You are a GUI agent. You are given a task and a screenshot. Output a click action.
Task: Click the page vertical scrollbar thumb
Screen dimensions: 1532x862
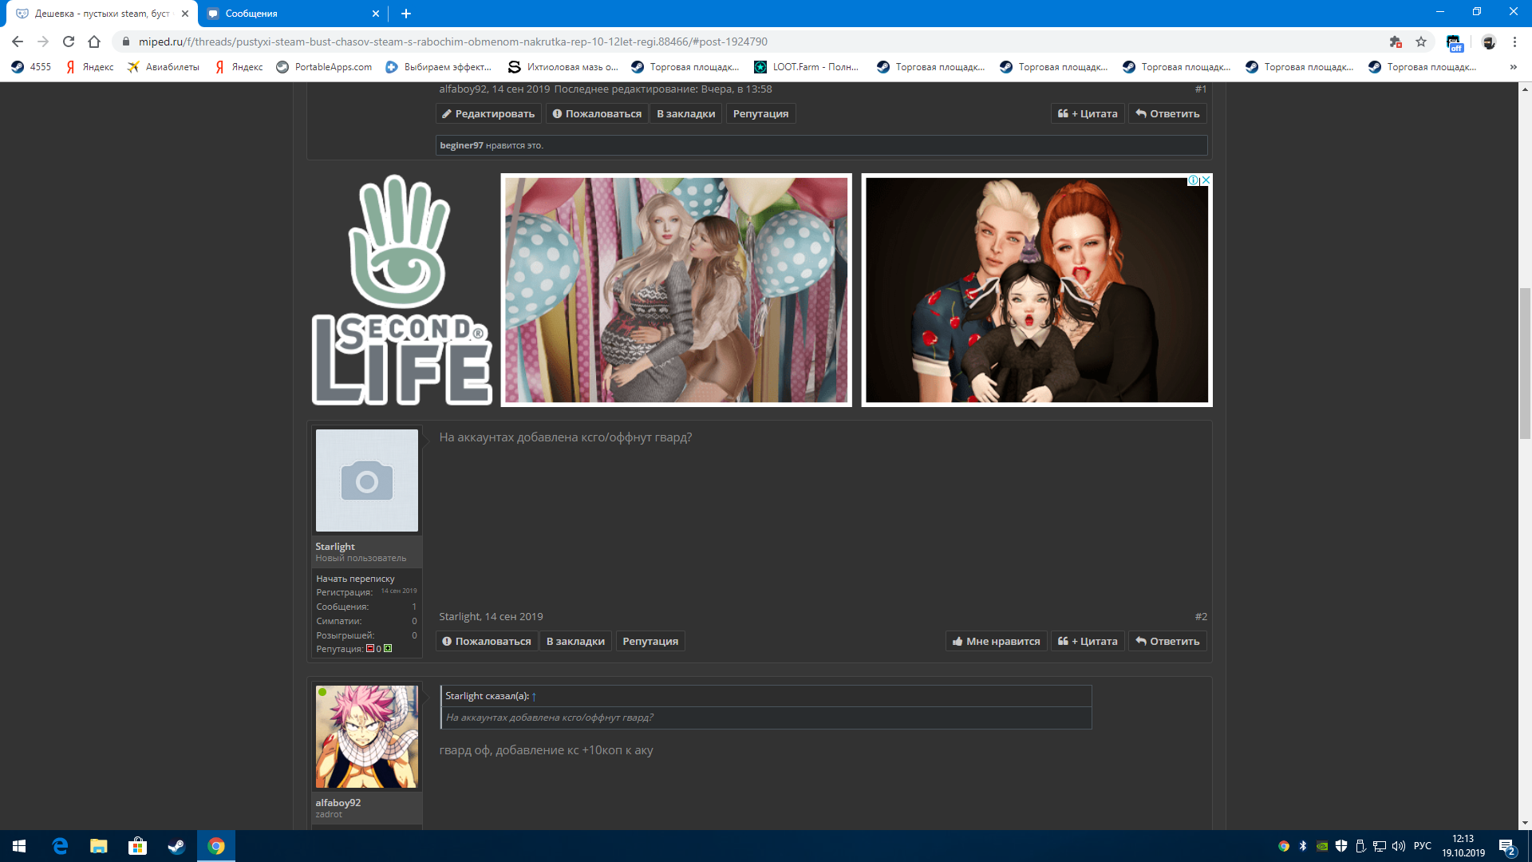(x=1525, y=363)
